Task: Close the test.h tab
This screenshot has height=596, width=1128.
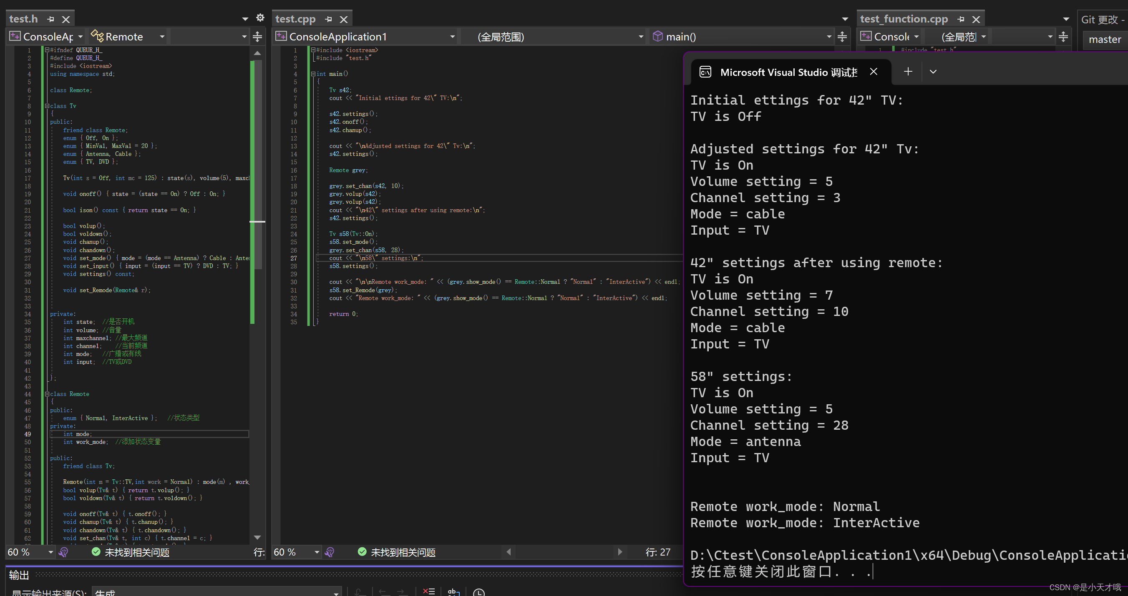Action: tap(65, 19)
